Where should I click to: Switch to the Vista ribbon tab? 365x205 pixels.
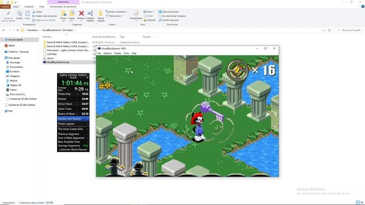(x=42, y=7)
